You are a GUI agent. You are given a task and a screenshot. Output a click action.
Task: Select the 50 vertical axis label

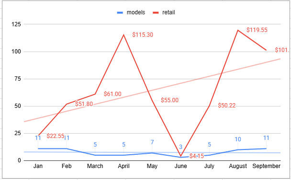[x=18, y=106]
